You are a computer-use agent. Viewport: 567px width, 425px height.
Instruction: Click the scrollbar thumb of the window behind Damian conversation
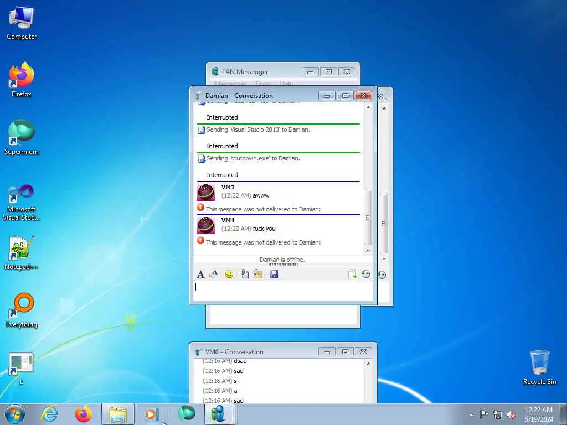(384, 224)
